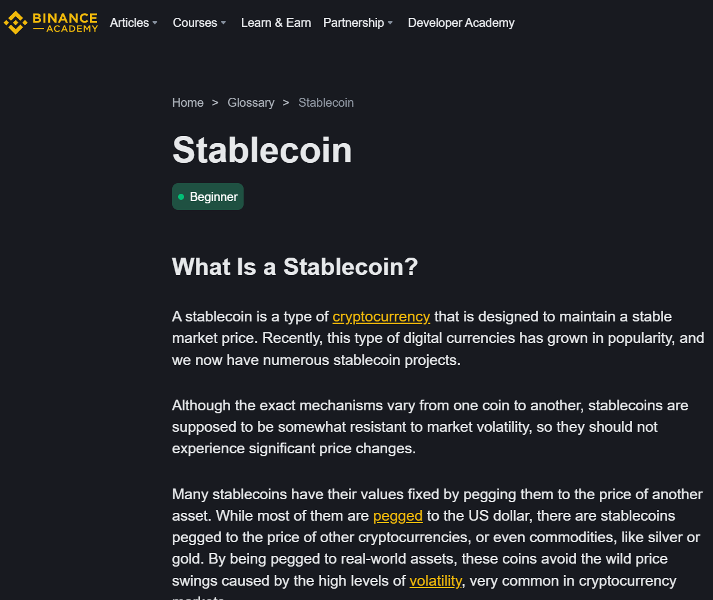The image size is (713, 600).
Task: Click the green Beginner difficulty badge
Action: pyautogui.click(x=208, y=197)
